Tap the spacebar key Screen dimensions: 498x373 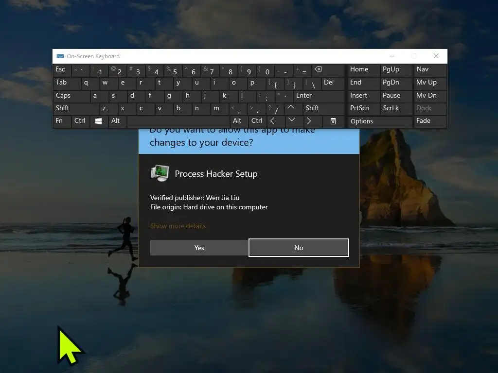click(178, 121)
